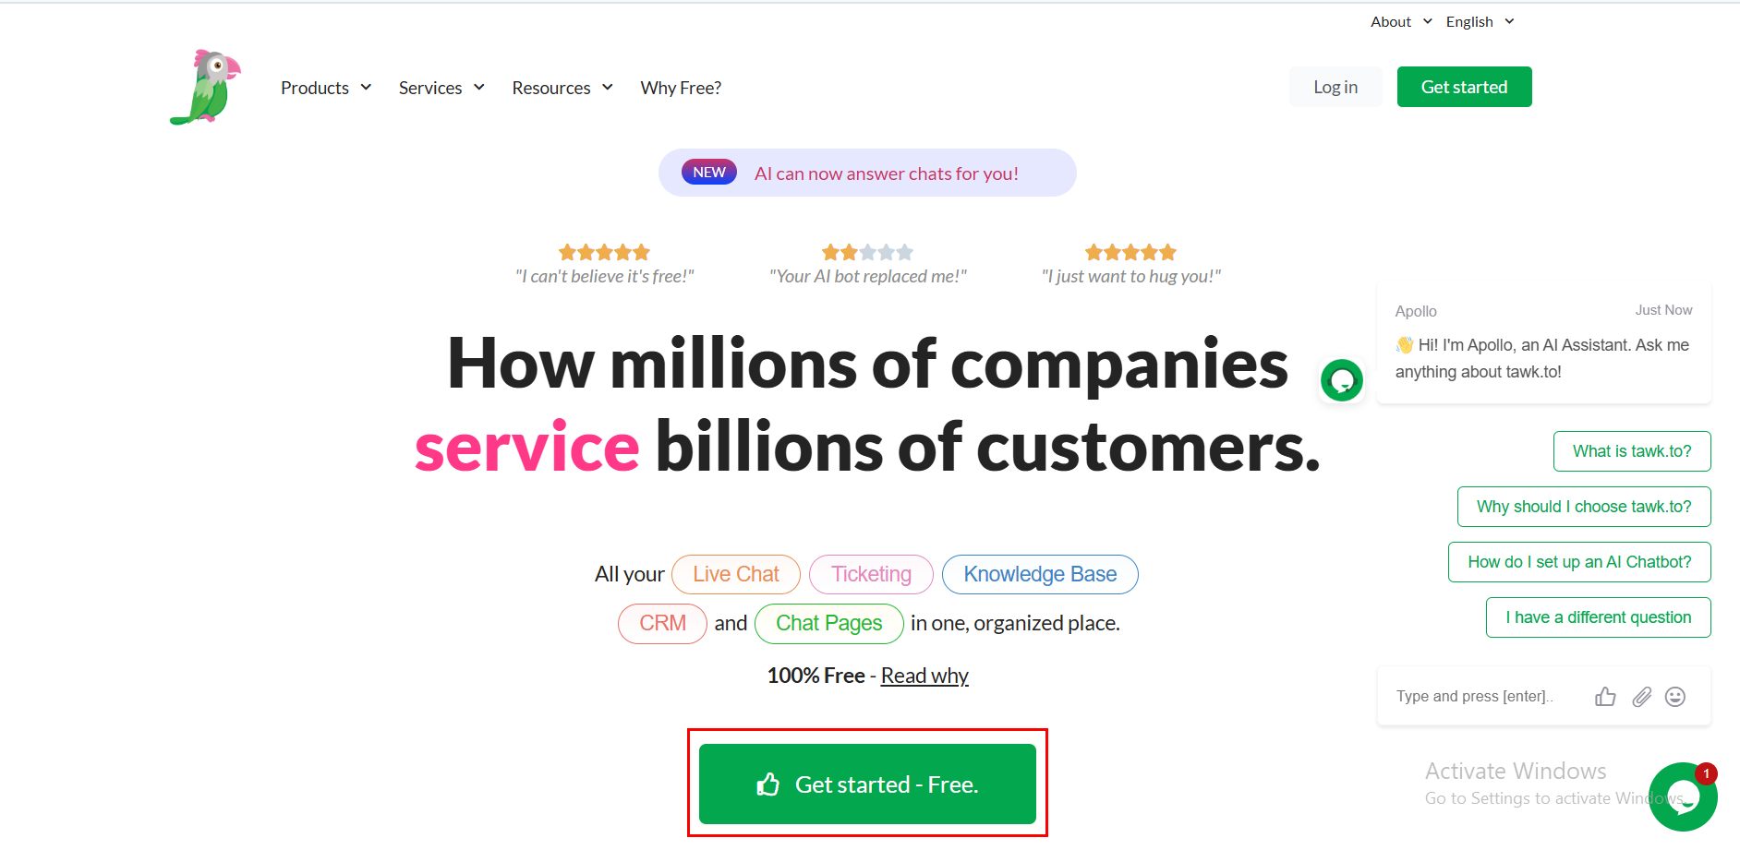
Task: Click the chat widget bubble with notification badge
Action: click(x=1682, y=796)
